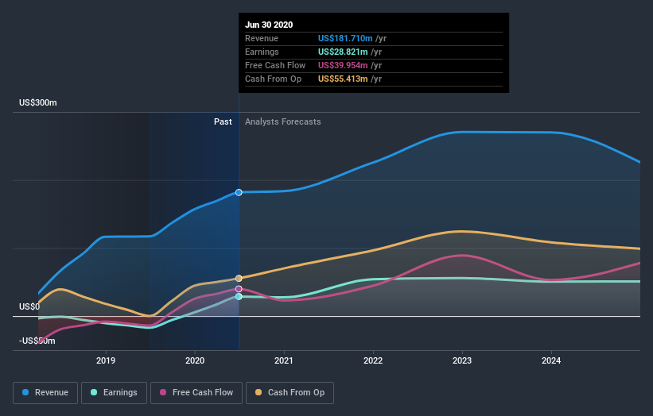Click the 2024 x-axis label
The image size is (653, 416).
point(551,360)
